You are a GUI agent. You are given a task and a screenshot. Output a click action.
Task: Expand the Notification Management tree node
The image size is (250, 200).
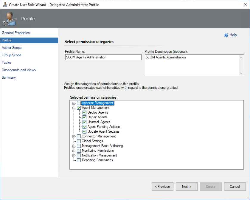(74, 156)
